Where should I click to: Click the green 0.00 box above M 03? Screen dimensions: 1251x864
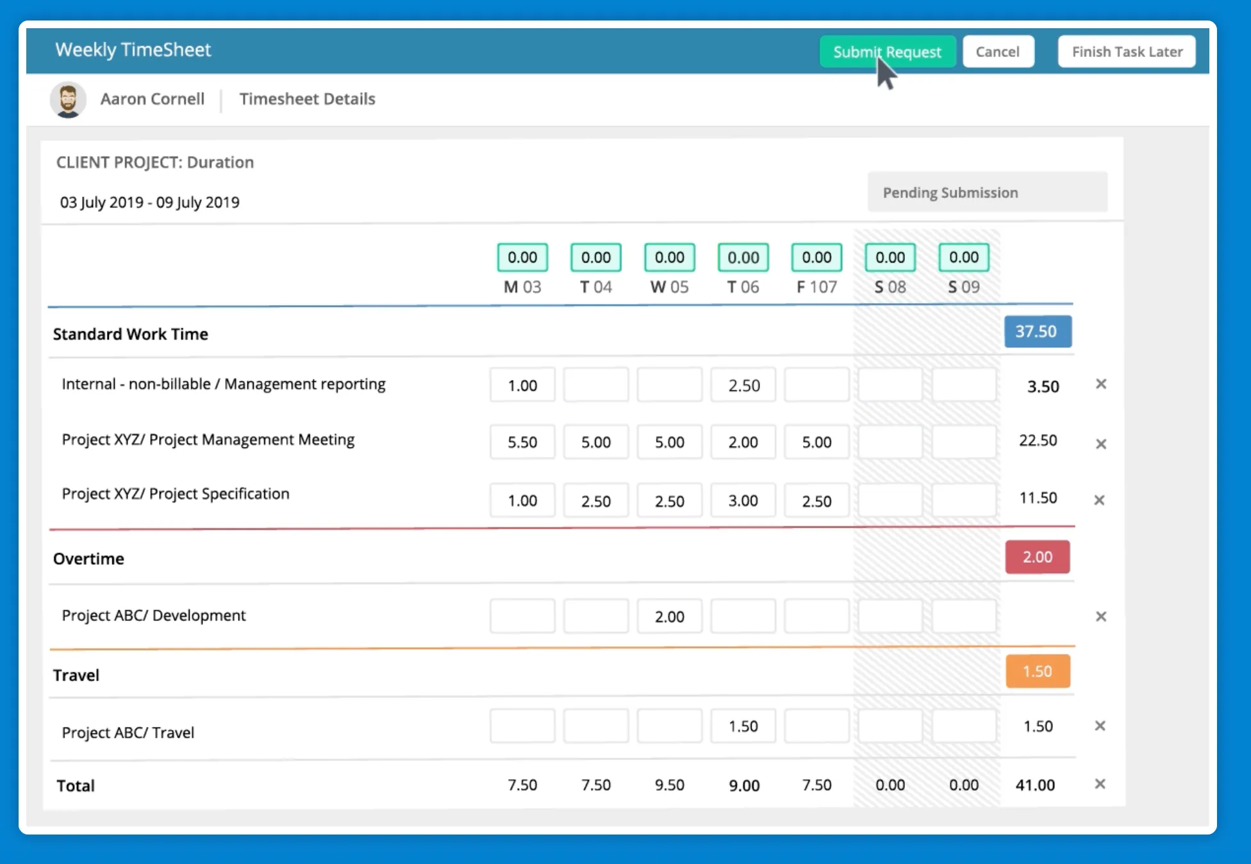[522, 258]
